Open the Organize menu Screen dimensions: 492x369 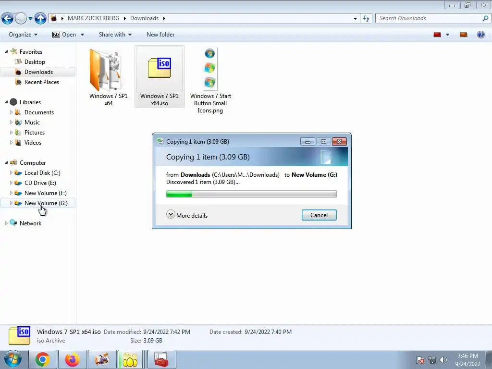(23, 35)
